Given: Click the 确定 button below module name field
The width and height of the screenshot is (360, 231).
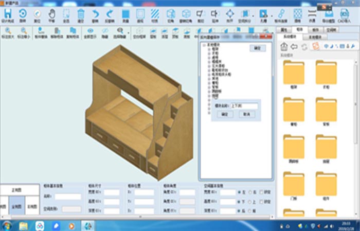Looking at the screenshot, I should point(224,114).
